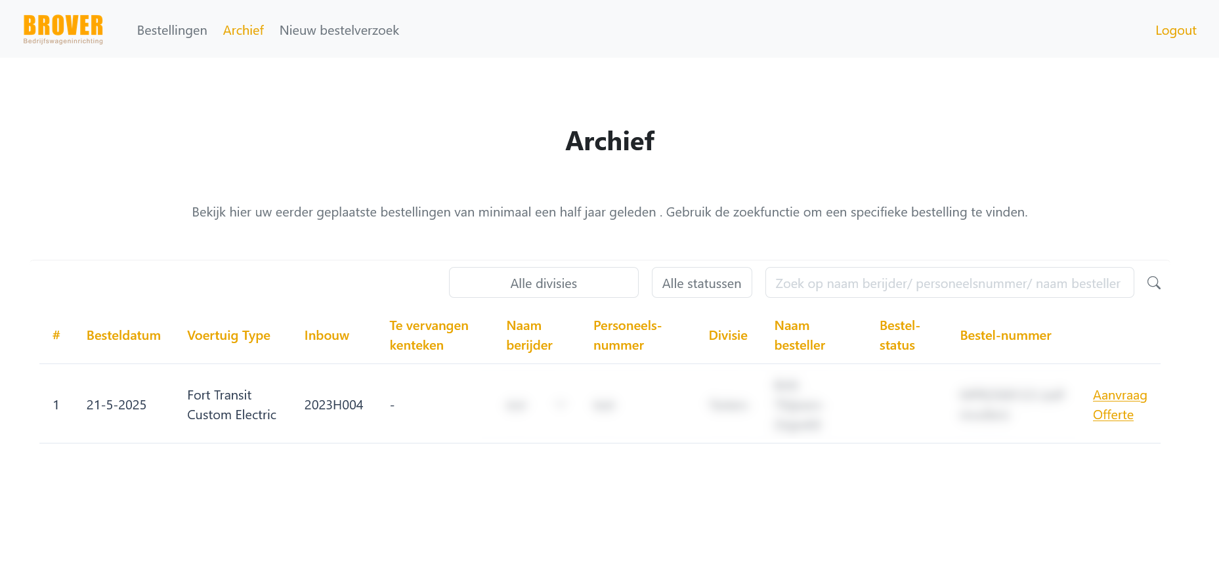Click the Bestel-status column header
This screenshot has height=576, width=1219.
(900, 335)
